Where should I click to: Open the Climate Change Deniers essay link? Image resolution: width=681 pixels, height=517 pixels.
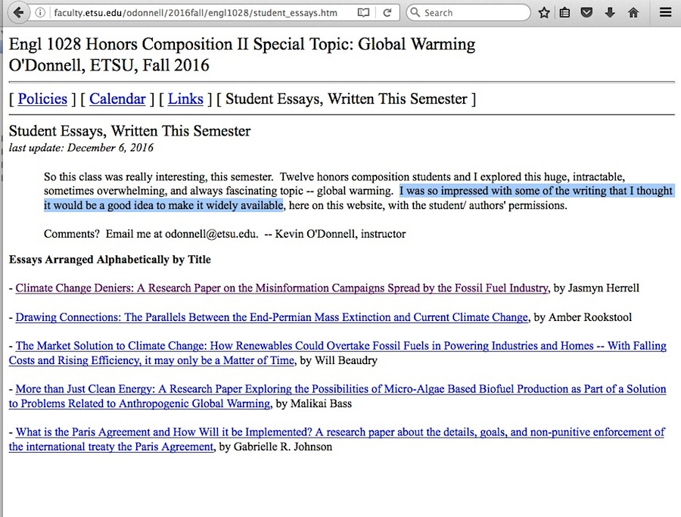click(281, 288)
